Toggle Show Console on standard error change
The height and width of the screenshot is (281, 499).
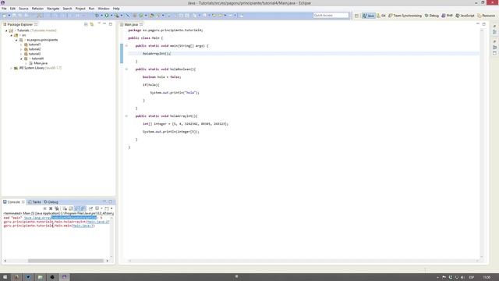[x=83, y=208]
